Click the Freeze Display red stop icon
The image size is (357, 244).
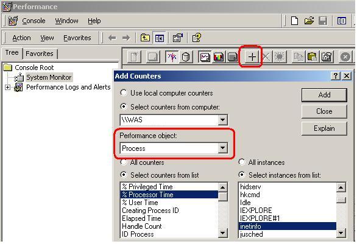(345, 57)
